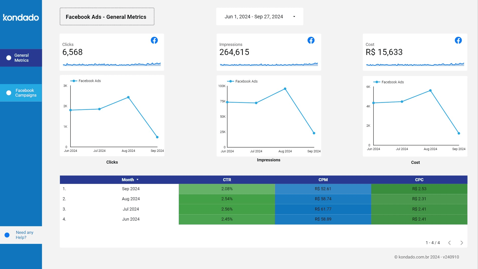Sort table by Month column header

click(128, 180)
